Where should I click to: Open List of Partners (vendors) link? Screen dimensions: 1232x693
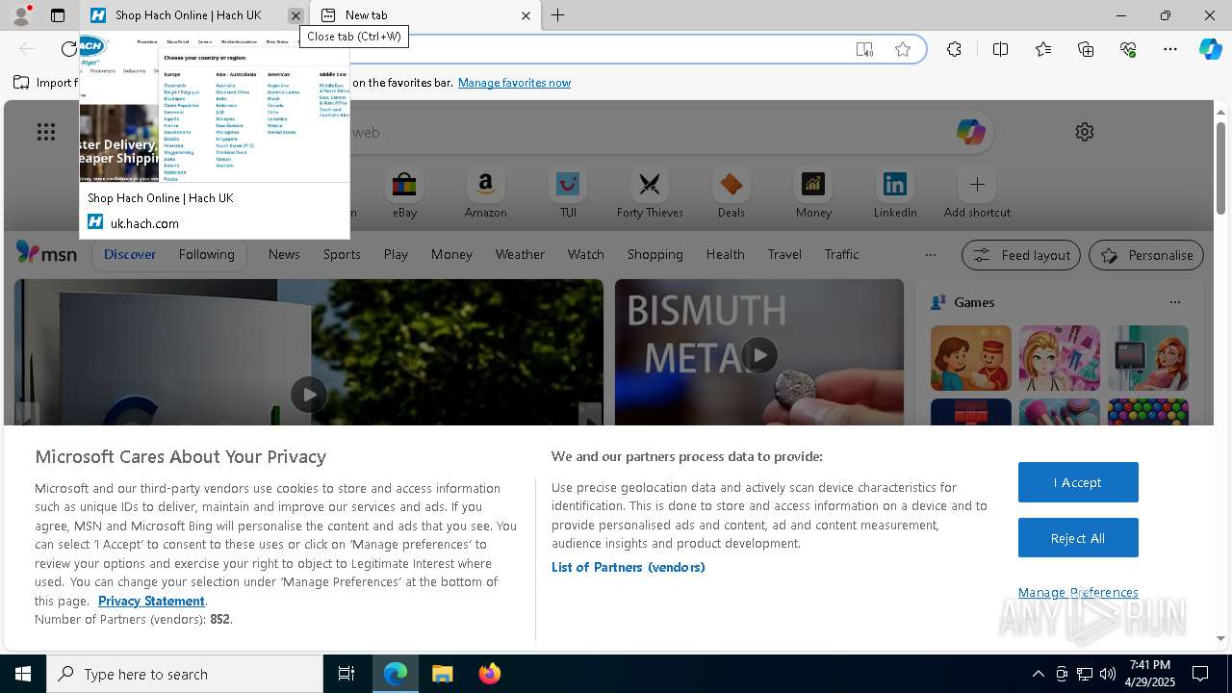pos(628,567)
